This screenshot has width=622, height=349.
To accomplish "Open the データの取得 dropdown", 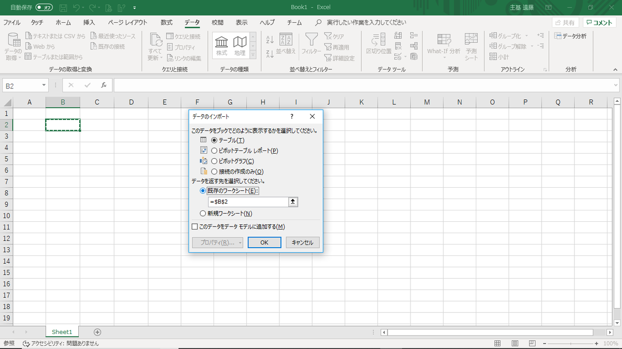I will [12, 45].
